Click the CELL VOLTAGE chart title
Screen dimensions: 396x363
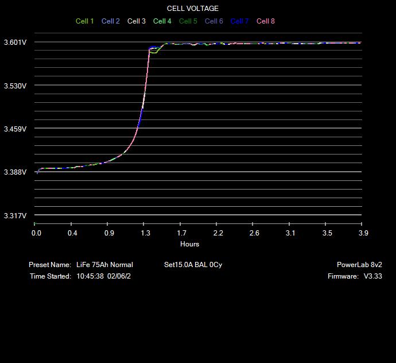pyautogui.click(x=193, y=9)
